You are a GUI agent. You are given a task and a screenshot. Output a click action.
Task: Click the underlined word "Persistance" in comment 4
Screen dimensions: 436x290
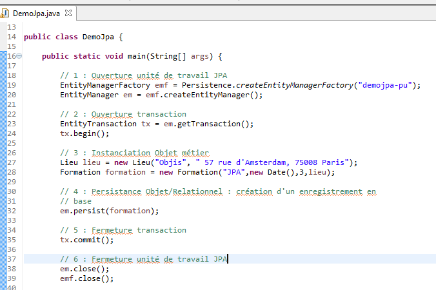117,191
